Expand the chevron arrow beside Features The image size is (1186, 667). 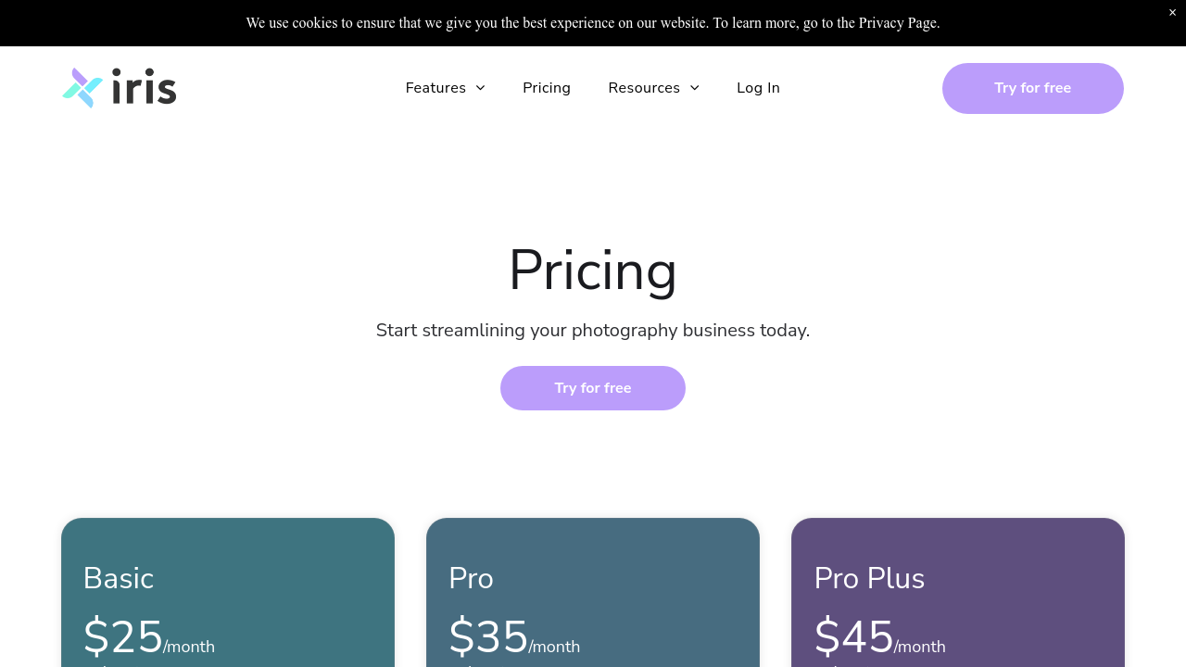(480, 88)
